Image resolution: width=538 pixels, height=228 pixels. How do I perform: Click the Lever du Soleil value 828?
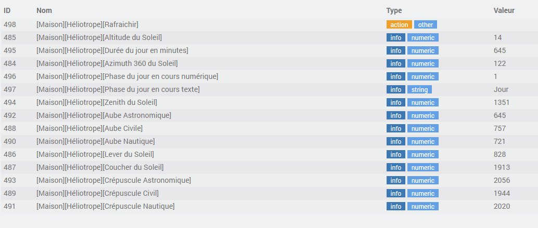click(499, 154)
